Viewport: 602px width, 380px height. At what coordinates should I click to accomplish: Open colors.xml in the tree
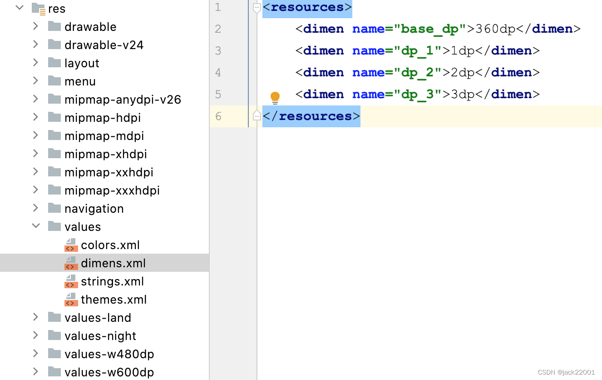point(110,245)
